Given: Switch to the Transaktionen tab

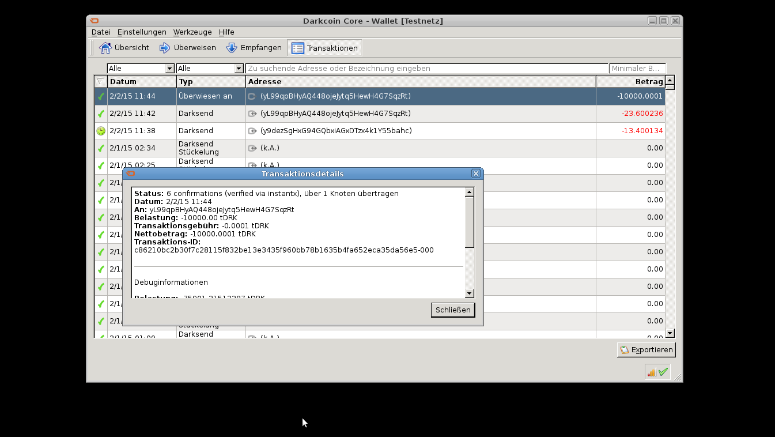Looking at the screenshot, I should (x=325, y=48).
